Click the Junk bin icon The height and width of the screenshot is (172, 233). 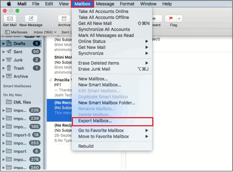pos(9,60)
